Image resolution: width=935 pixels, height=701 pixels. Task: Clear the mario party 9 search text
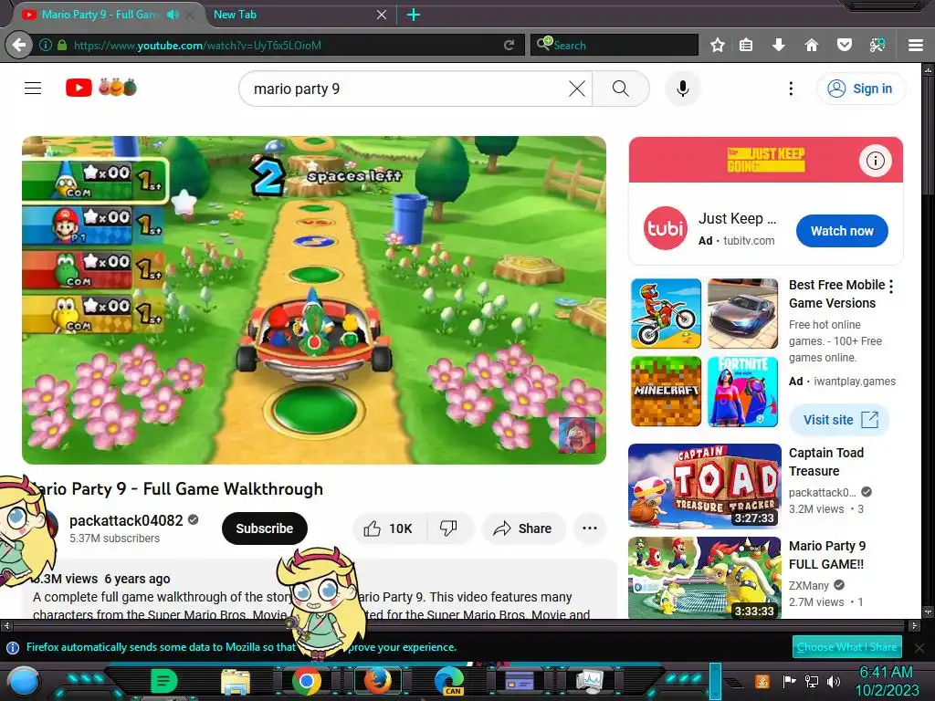(x=577, y=89)
